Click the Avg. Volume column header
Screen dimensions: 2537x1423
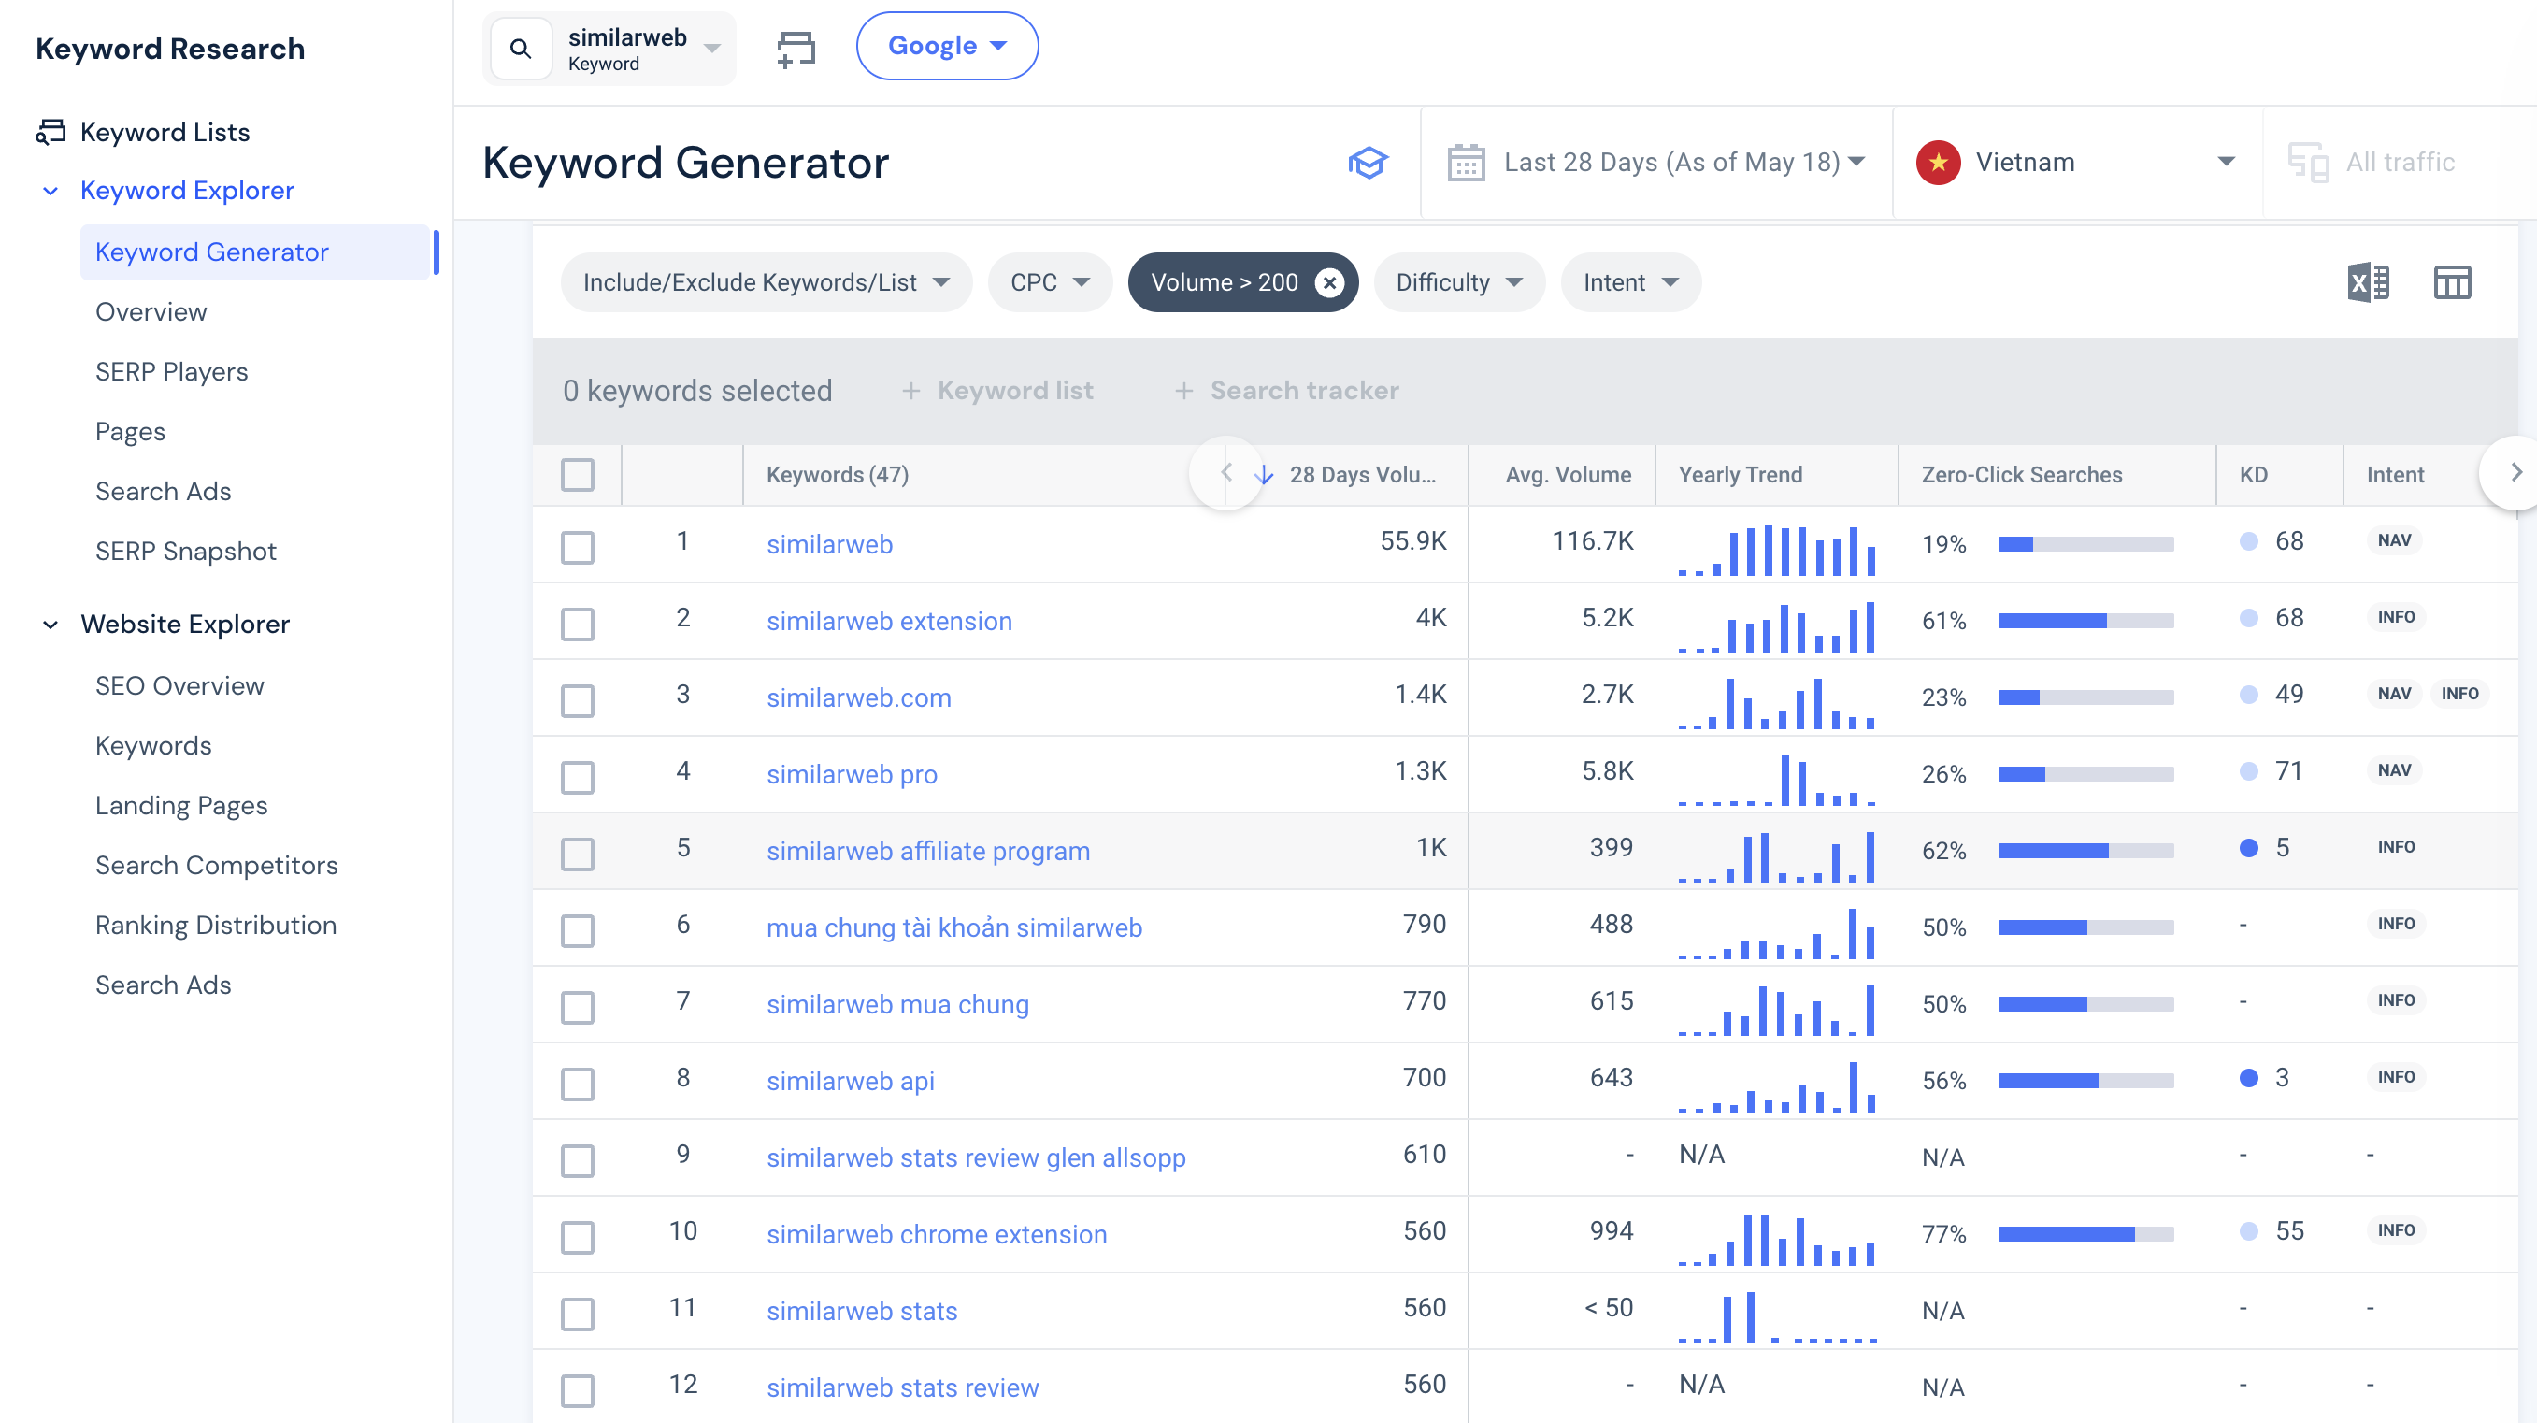pyautogui.click(x=1568, y=475)
